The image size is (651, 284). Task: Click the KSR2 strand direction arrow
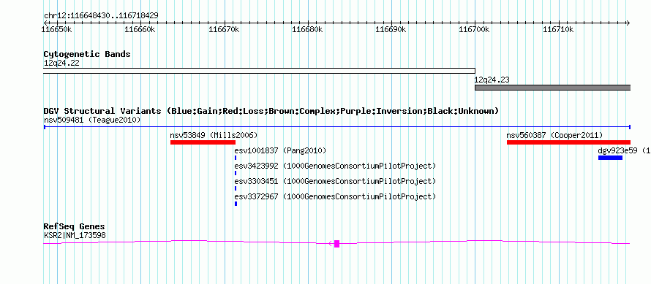pos(331,243)
